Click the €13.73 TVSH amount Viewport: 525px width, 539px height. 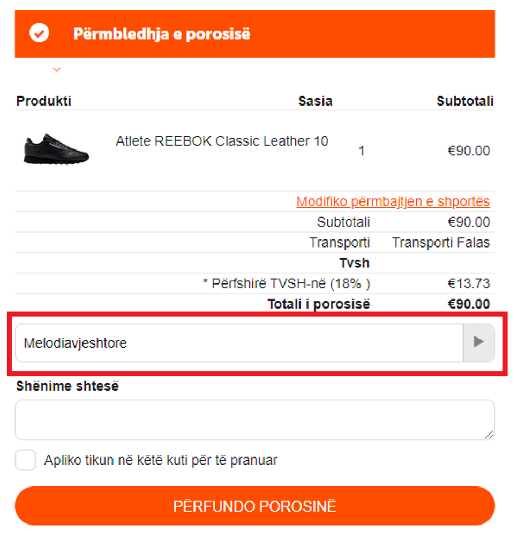click(x=469, y=283)
